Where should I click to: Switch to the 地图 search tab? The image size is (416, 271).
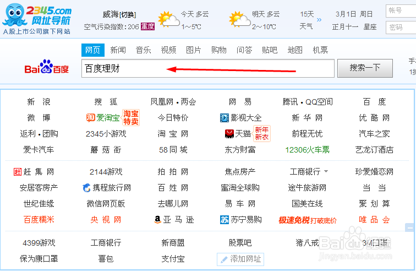[295, 50]
